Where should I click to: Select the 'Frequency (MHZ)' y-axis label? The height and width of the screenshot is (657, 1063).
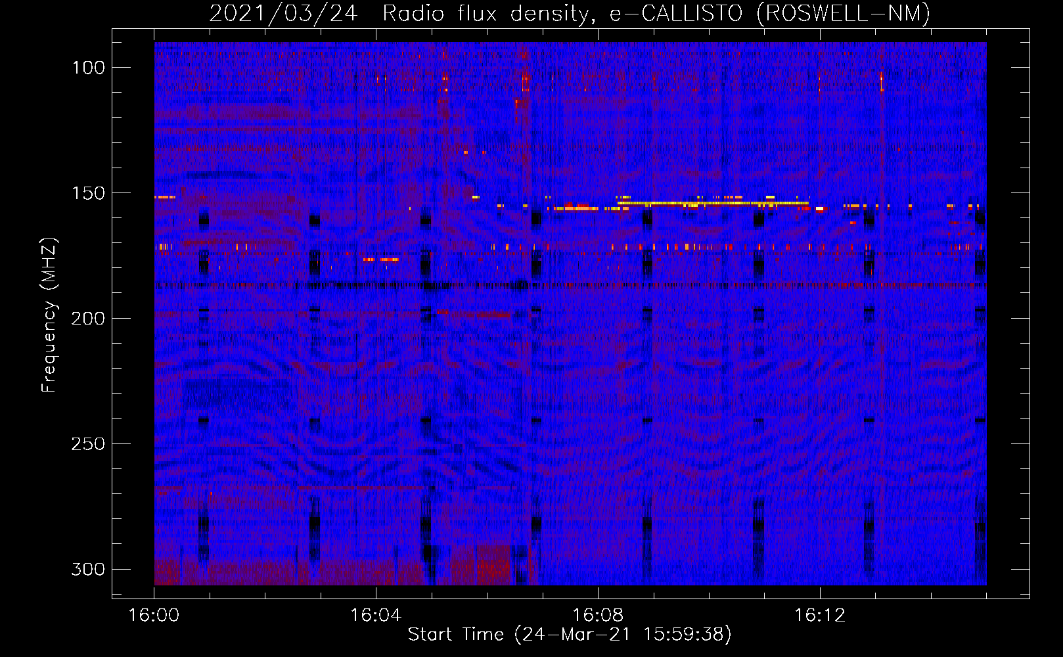[49, 315]
